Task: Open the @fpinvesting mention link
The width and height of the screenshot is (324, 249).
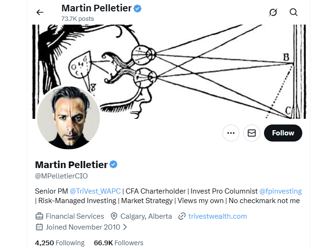Action: (281, 191)
